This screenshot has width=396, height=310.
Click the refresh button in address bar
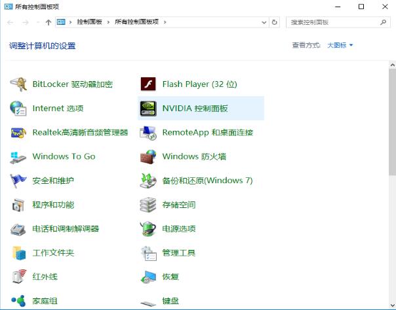pyautogui.click(x=274, y=22)
